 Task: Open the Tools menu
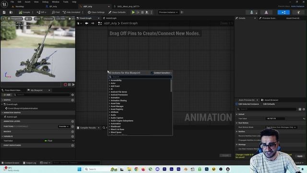coord(66,2)
